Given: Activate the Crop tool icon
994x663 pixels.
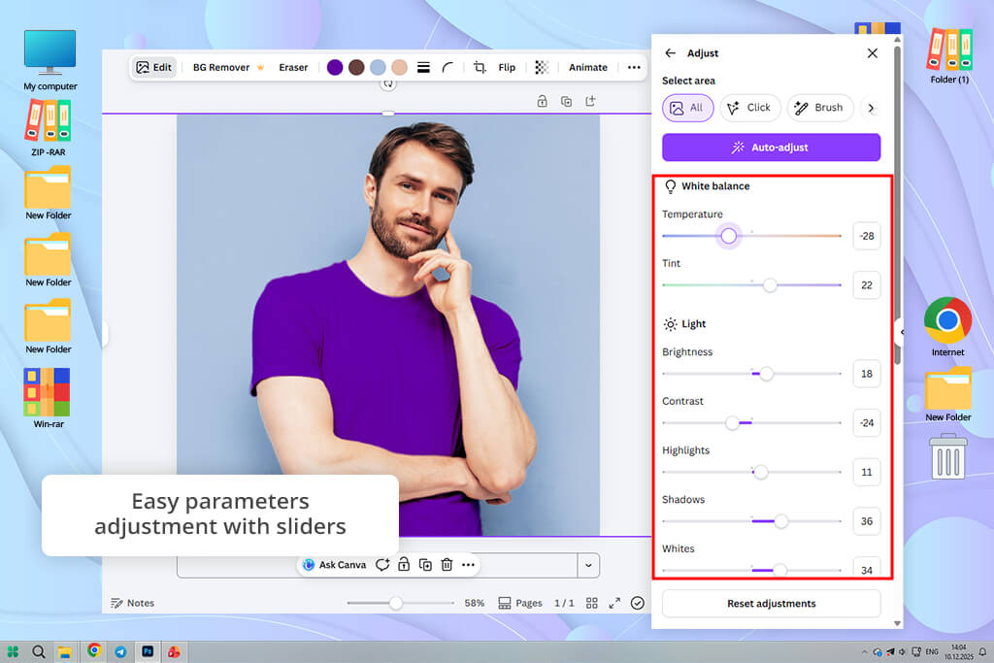Looking at the screenshot, I should [x=480, y=67].
